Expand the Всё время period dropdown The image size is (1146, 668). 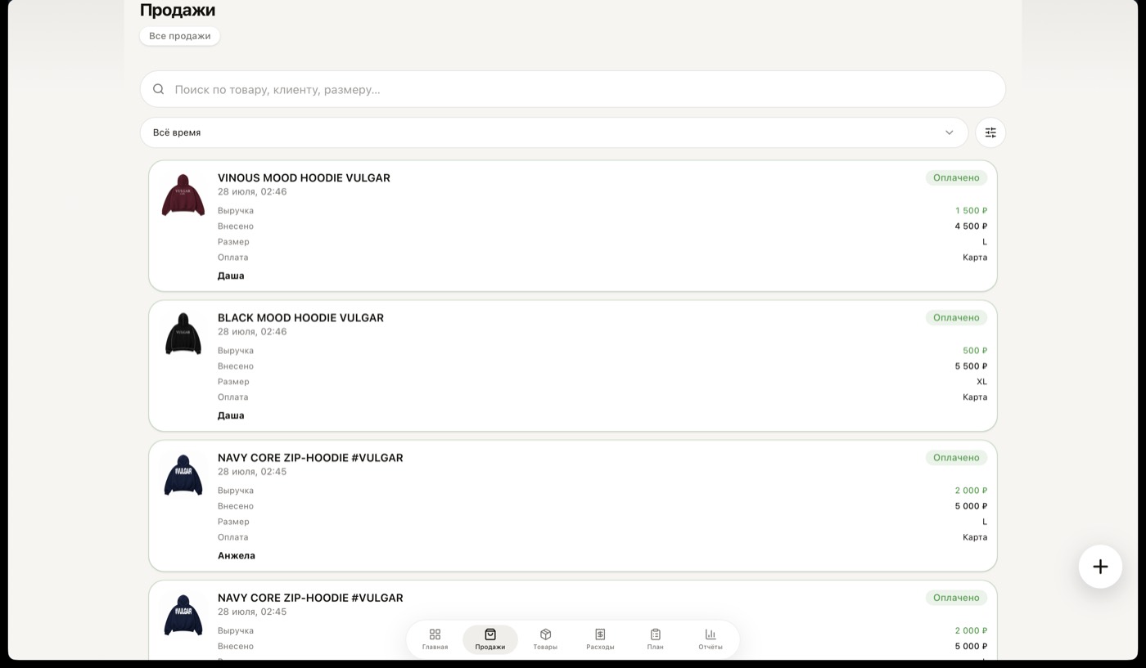click(x=554, y=132)
